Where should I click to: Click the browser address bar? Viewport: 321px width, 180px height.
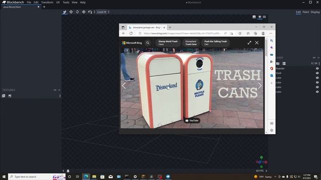(x=182, y=33)
